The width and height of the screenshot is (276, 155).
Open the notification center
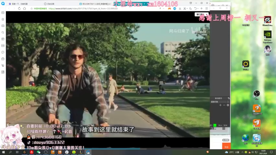click(x=272, y=152)
